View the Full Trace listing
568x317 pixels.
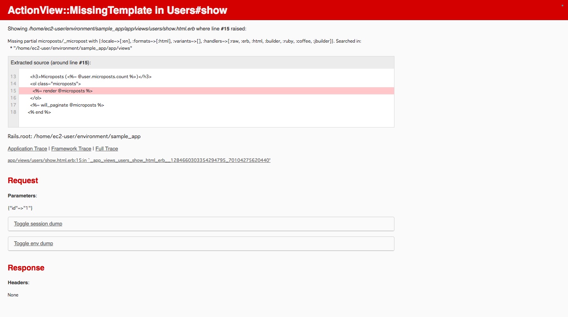point(106,148)
